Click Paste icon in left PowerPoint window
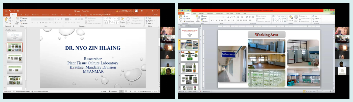353x102 pixels. [7, 20]
